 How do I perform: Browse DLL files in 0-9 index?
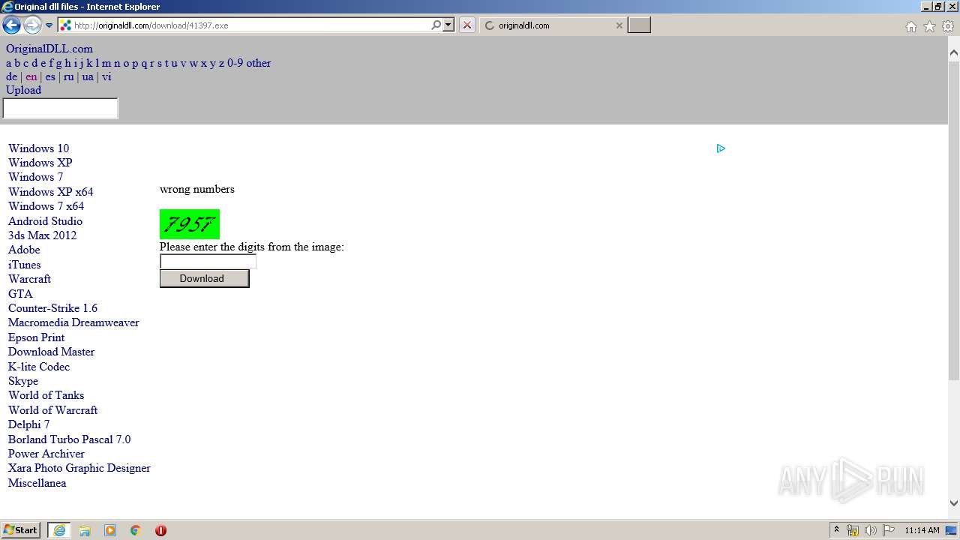(235, 63)
